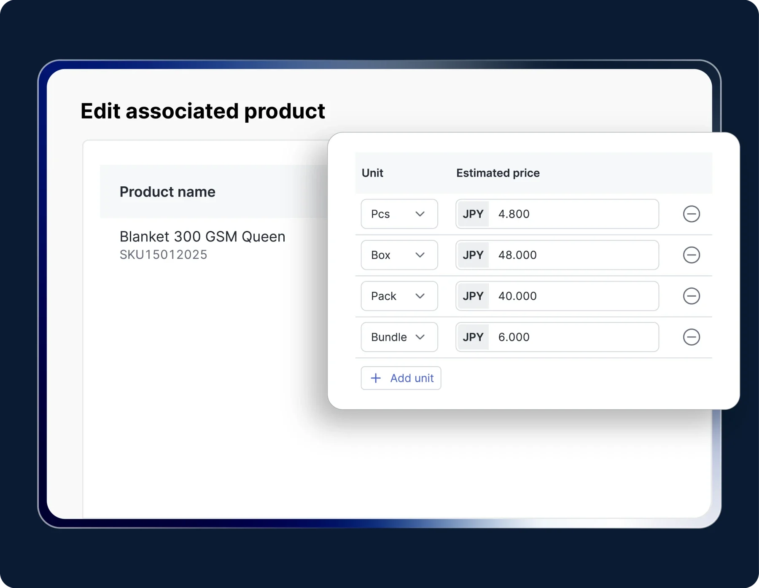This screenshot has height=588, width=759.
Task: Select the Blanket 300 GSM Queen product
Action: point(202,236)
